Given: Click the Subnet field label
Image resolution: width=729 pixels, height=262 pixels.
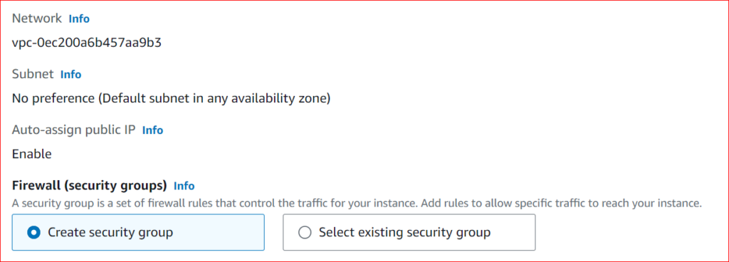Looking at the screenshot, I should click(33, 74).
